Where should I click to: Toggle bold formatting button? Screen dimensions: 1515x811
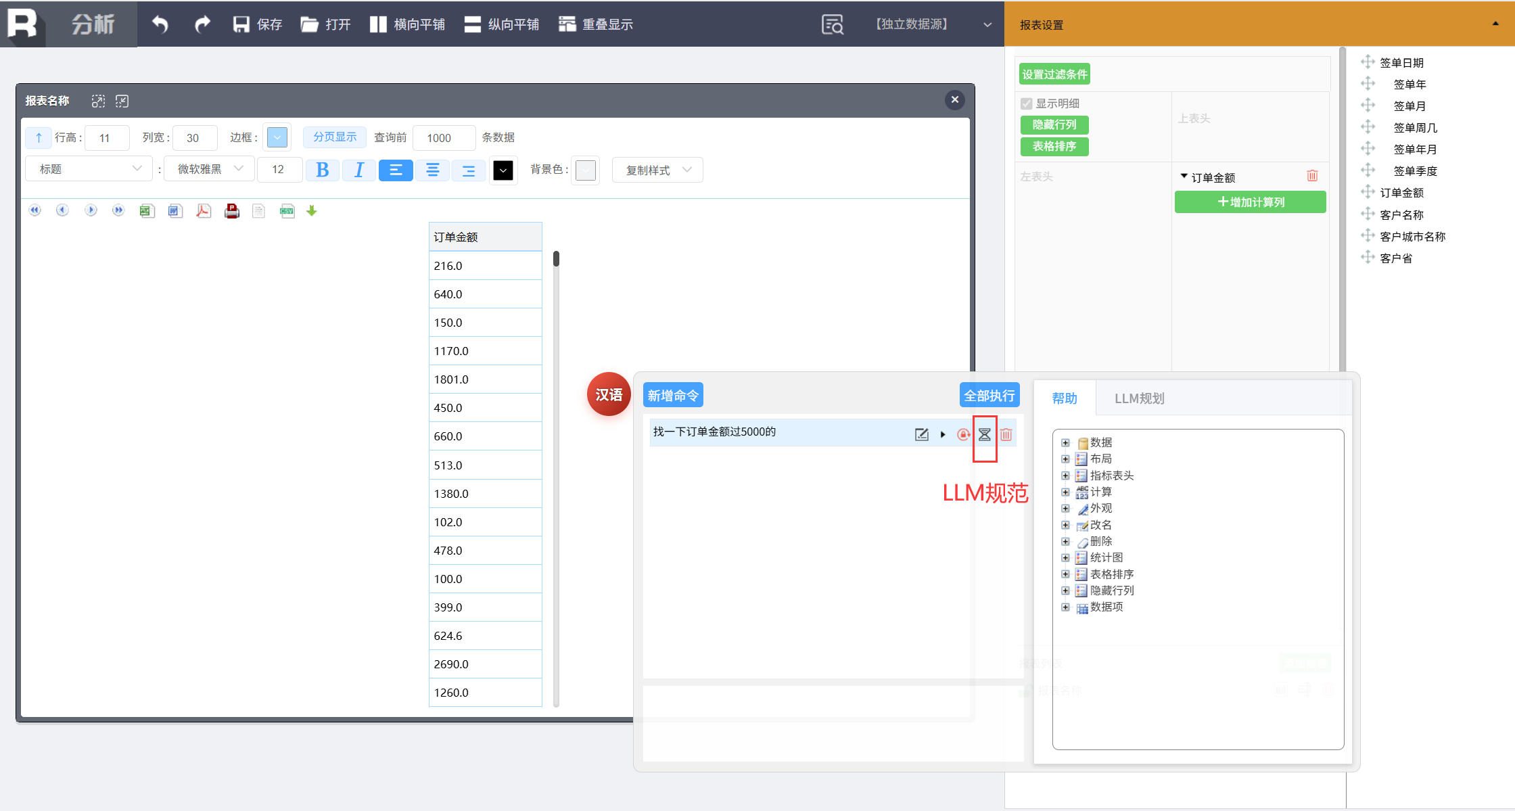point(323,170)
